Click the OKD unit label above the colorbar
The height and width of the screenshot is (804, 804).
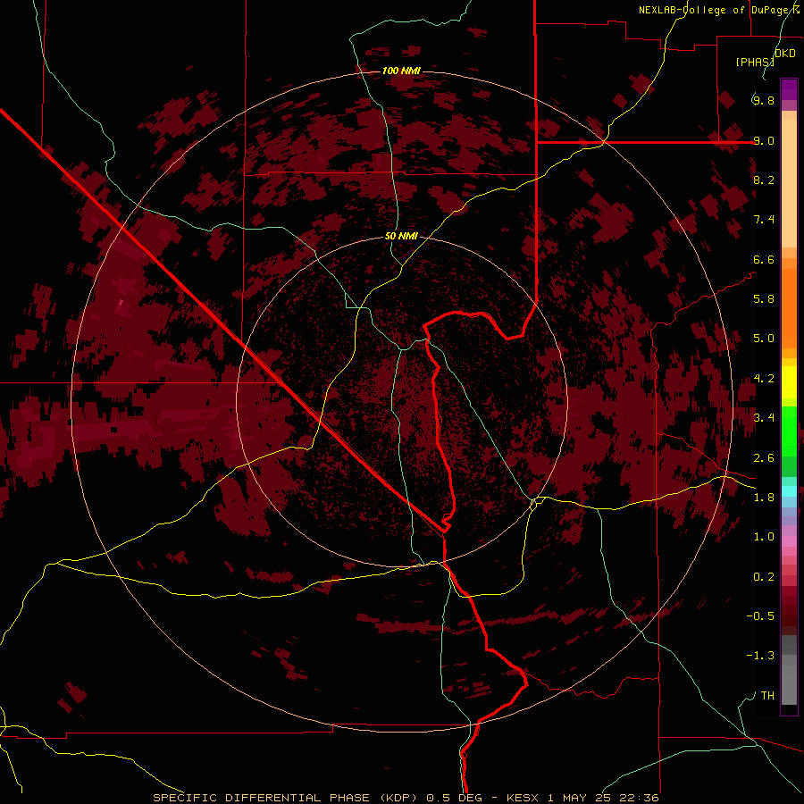point(785,53)
